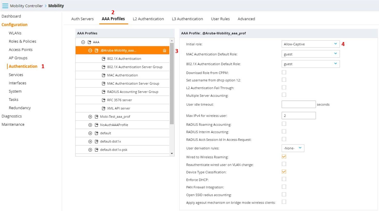Switch to the L2 Authentication tab
The width and height of the screenshot is (379, 211).
(148, 19)
